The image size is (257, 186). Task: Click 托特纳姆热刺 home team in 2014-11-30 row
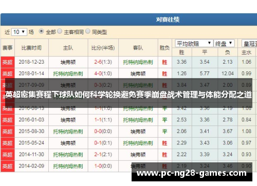click(68, 155)
